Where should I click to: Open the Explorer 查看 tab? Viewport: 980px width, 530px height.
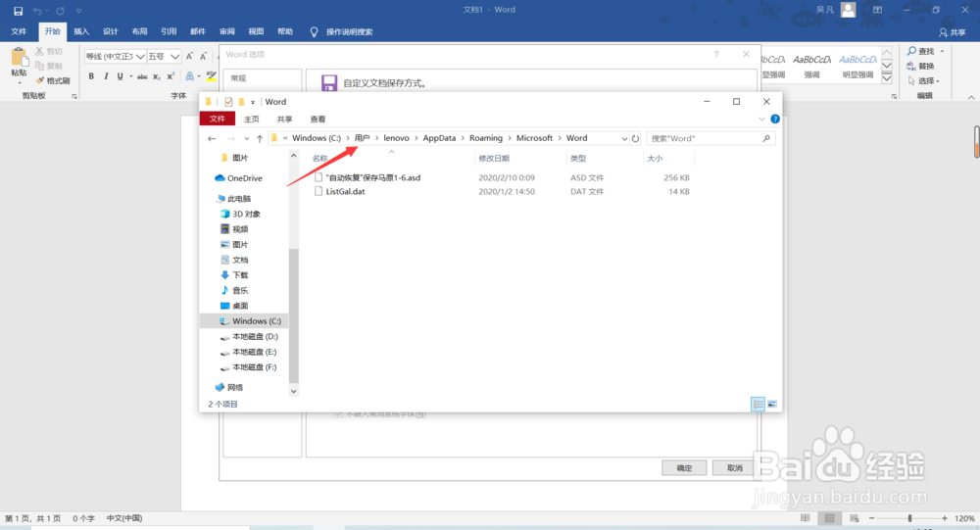click(318, 119)
